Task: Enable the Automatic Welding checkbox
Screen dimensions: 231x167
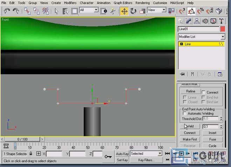Action: tap(184, 113)
